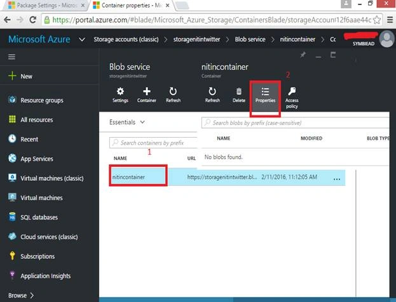
Task: Go to nitincontainer breadcrumb
Action: click(x=297, y=39)
